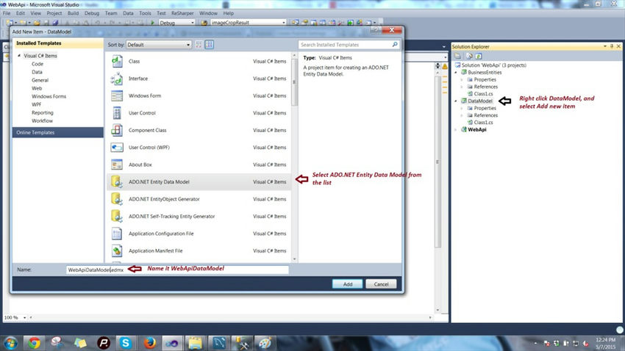Select the Windows Form template icon
This screenshot has height=351, width=625.
click(x=117, y=96)
